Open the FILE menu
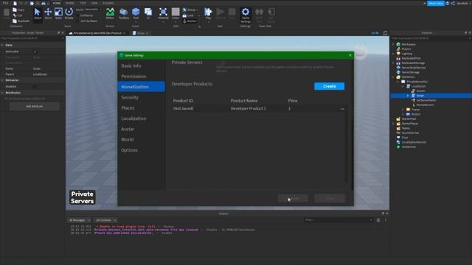Image resolution: width=472 pixels, height=265 pixels. [x=5, y=3]
